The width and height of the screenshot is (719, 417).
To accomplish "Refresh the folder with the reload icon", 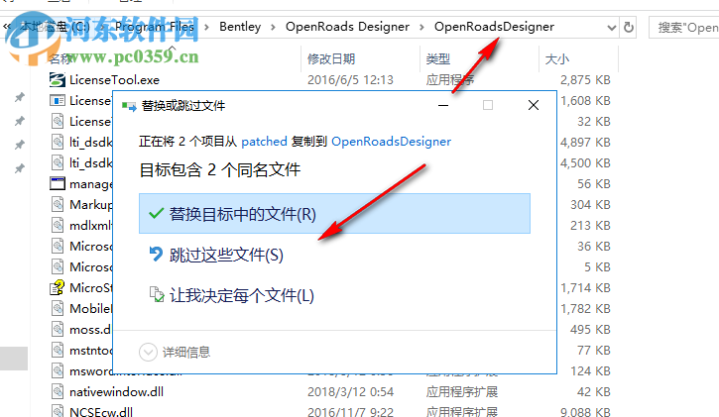I will 629,28.
